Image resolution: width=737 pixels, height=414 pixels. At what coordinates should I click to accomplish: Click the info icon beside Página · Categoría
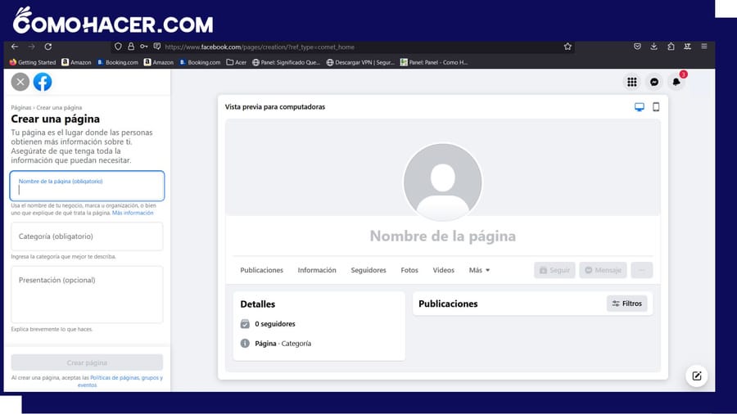click(245, 344)
